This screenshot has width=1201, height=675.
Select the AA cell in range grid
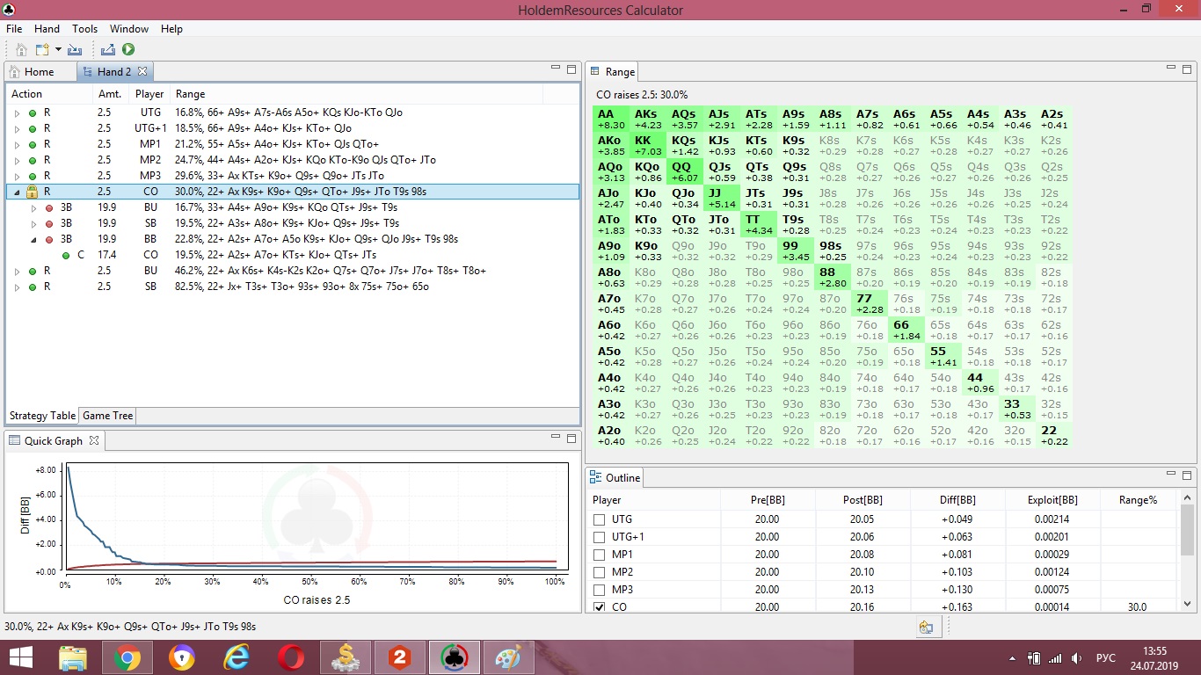[611, 120]
